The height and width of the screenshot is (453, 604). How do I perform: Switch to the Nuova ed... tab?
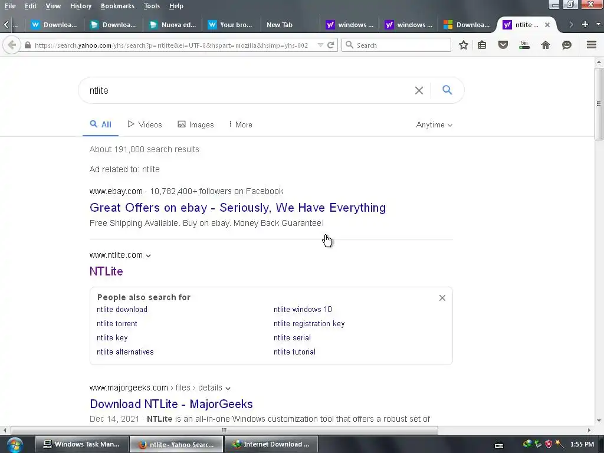point(173,25)
